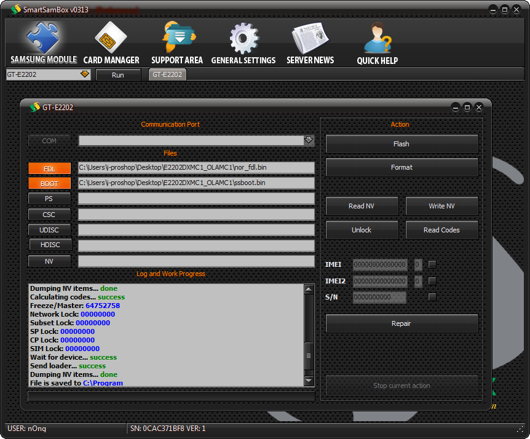The width and height of the screenshot is (530, 439).
Task: Switch to the GT-E2202 tab
Action: click(x=167, y=74)
